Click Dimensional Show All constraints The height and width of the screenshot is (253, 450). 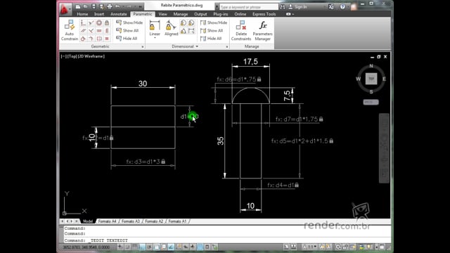click(212, 30)
